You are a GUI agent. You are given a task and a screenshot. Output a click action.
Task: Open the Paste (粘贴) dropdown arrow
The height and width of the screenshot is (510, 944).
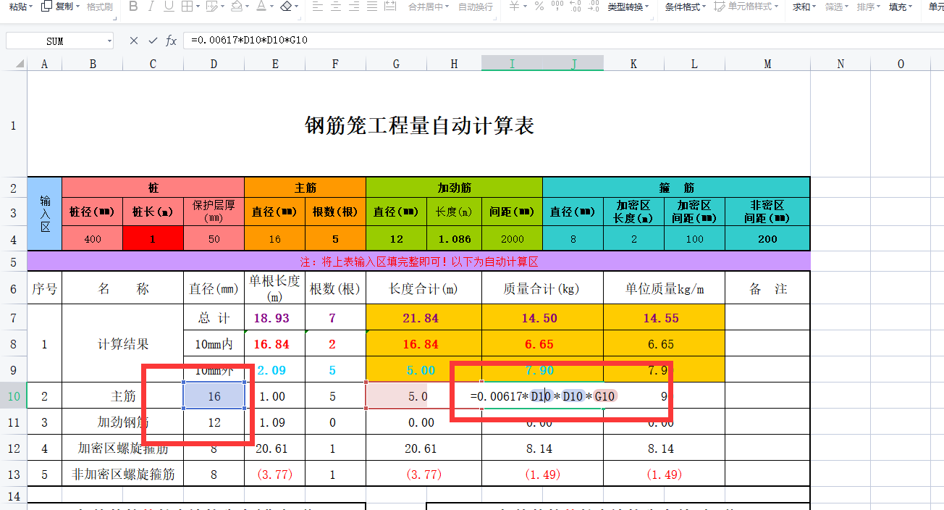tap(32, 7)
